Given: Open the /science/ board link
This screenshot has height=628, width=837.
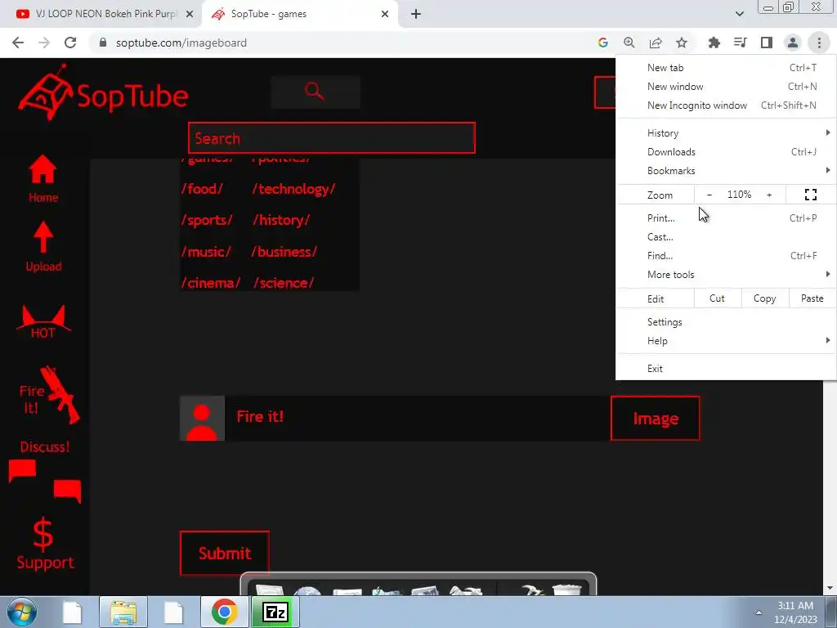Looking at the screenshot, I should point(284,283).
